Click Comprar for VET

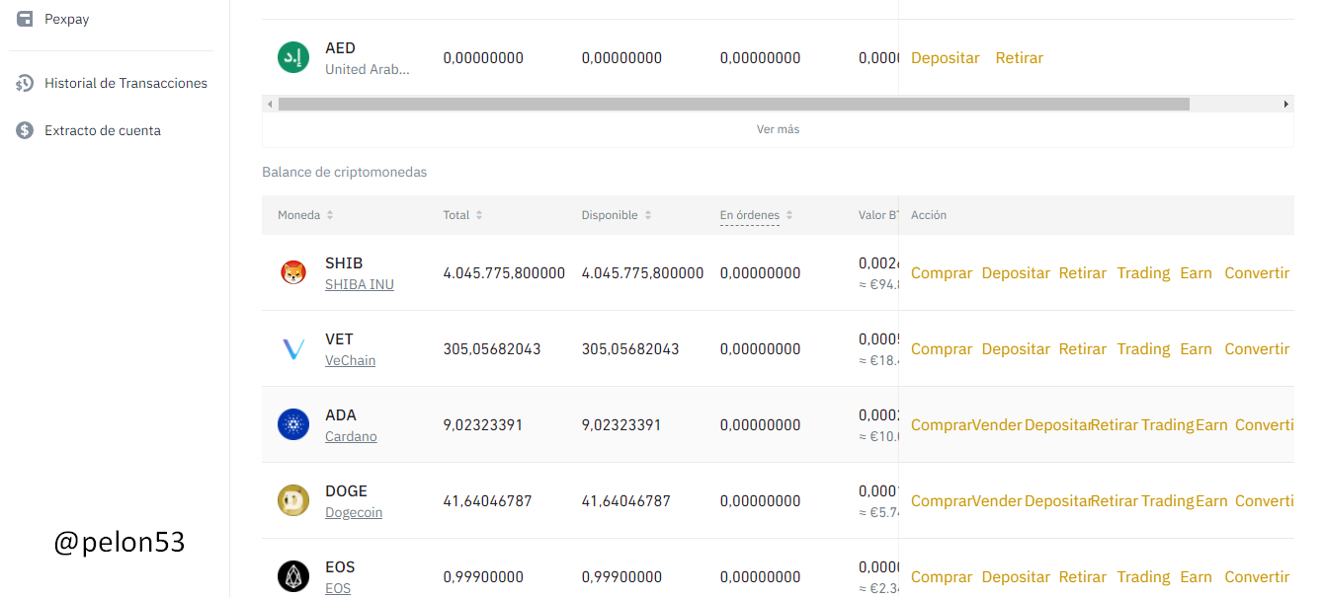(942, 349)
